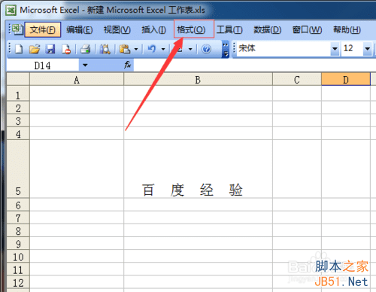Select column B header
The width and height of the screenshot is (376, 292).
click(x=198, y=80)
